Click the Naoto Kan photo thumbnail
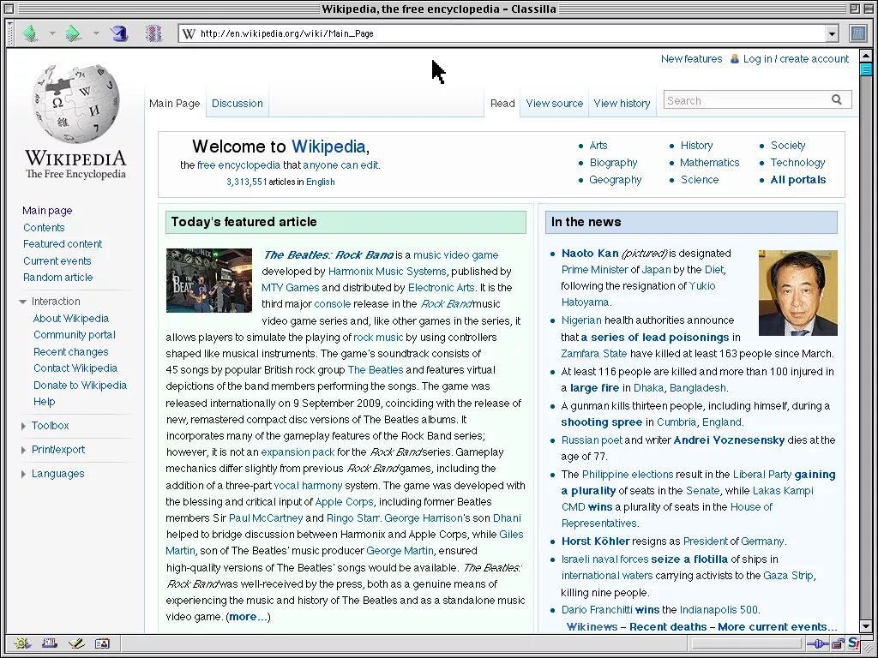This screenshot has height=658, width=878. tap(798, 293)
